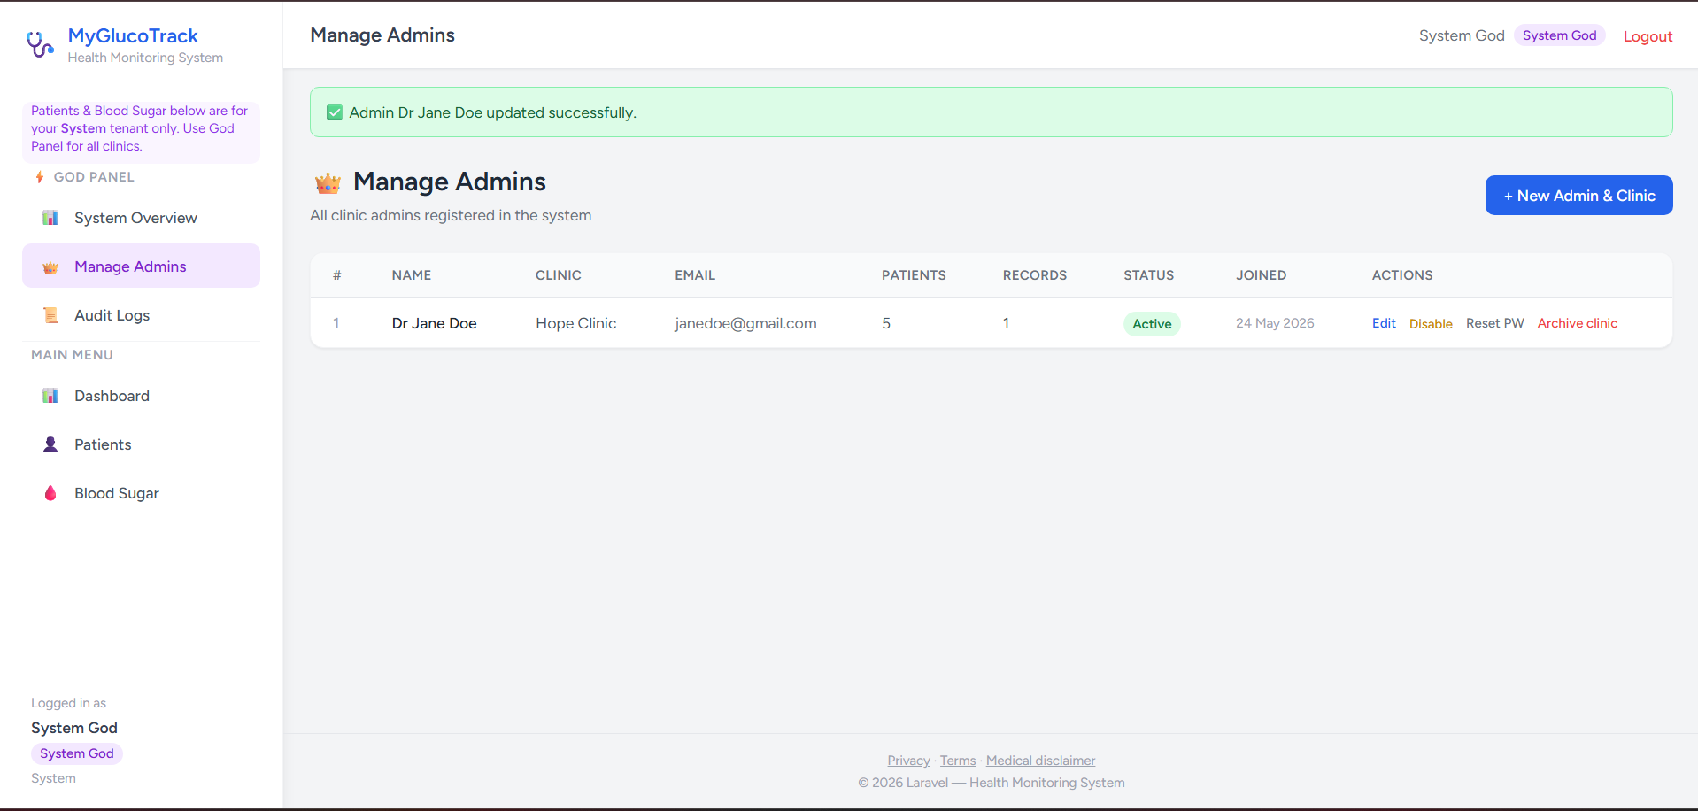Click the Dashboard chart icon
1698x811 pixels.
click(x=50, y=396)
